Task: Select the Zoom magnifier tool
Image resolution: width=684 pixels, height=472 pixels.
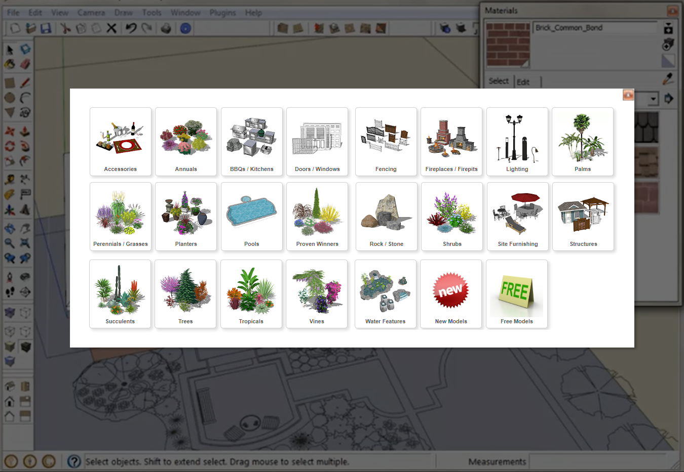Action: [x=10, y=243]
